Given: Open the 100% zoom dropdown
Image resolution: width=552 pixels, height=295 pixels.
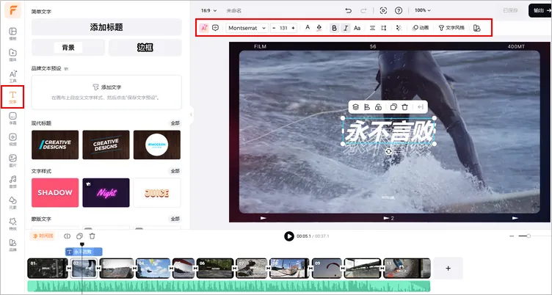Looking at the screenshot, I should [x=423, y=10].
